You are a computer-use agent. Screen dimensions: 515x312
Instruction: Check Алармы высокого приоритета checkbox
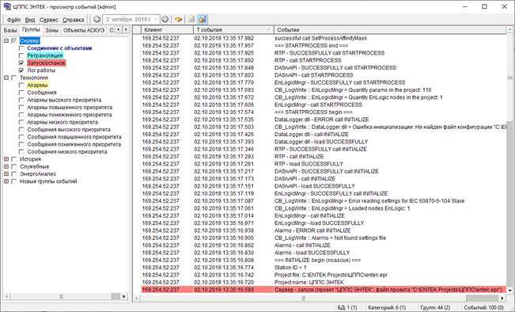pos(21,100)
